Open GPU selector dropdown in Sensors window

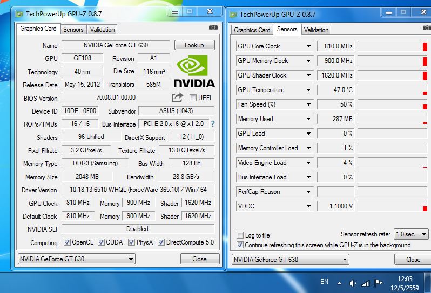(x=290, y=259)
